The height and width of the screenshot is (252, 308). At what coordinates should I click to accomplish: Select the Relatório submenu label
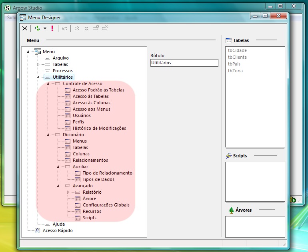92,192
